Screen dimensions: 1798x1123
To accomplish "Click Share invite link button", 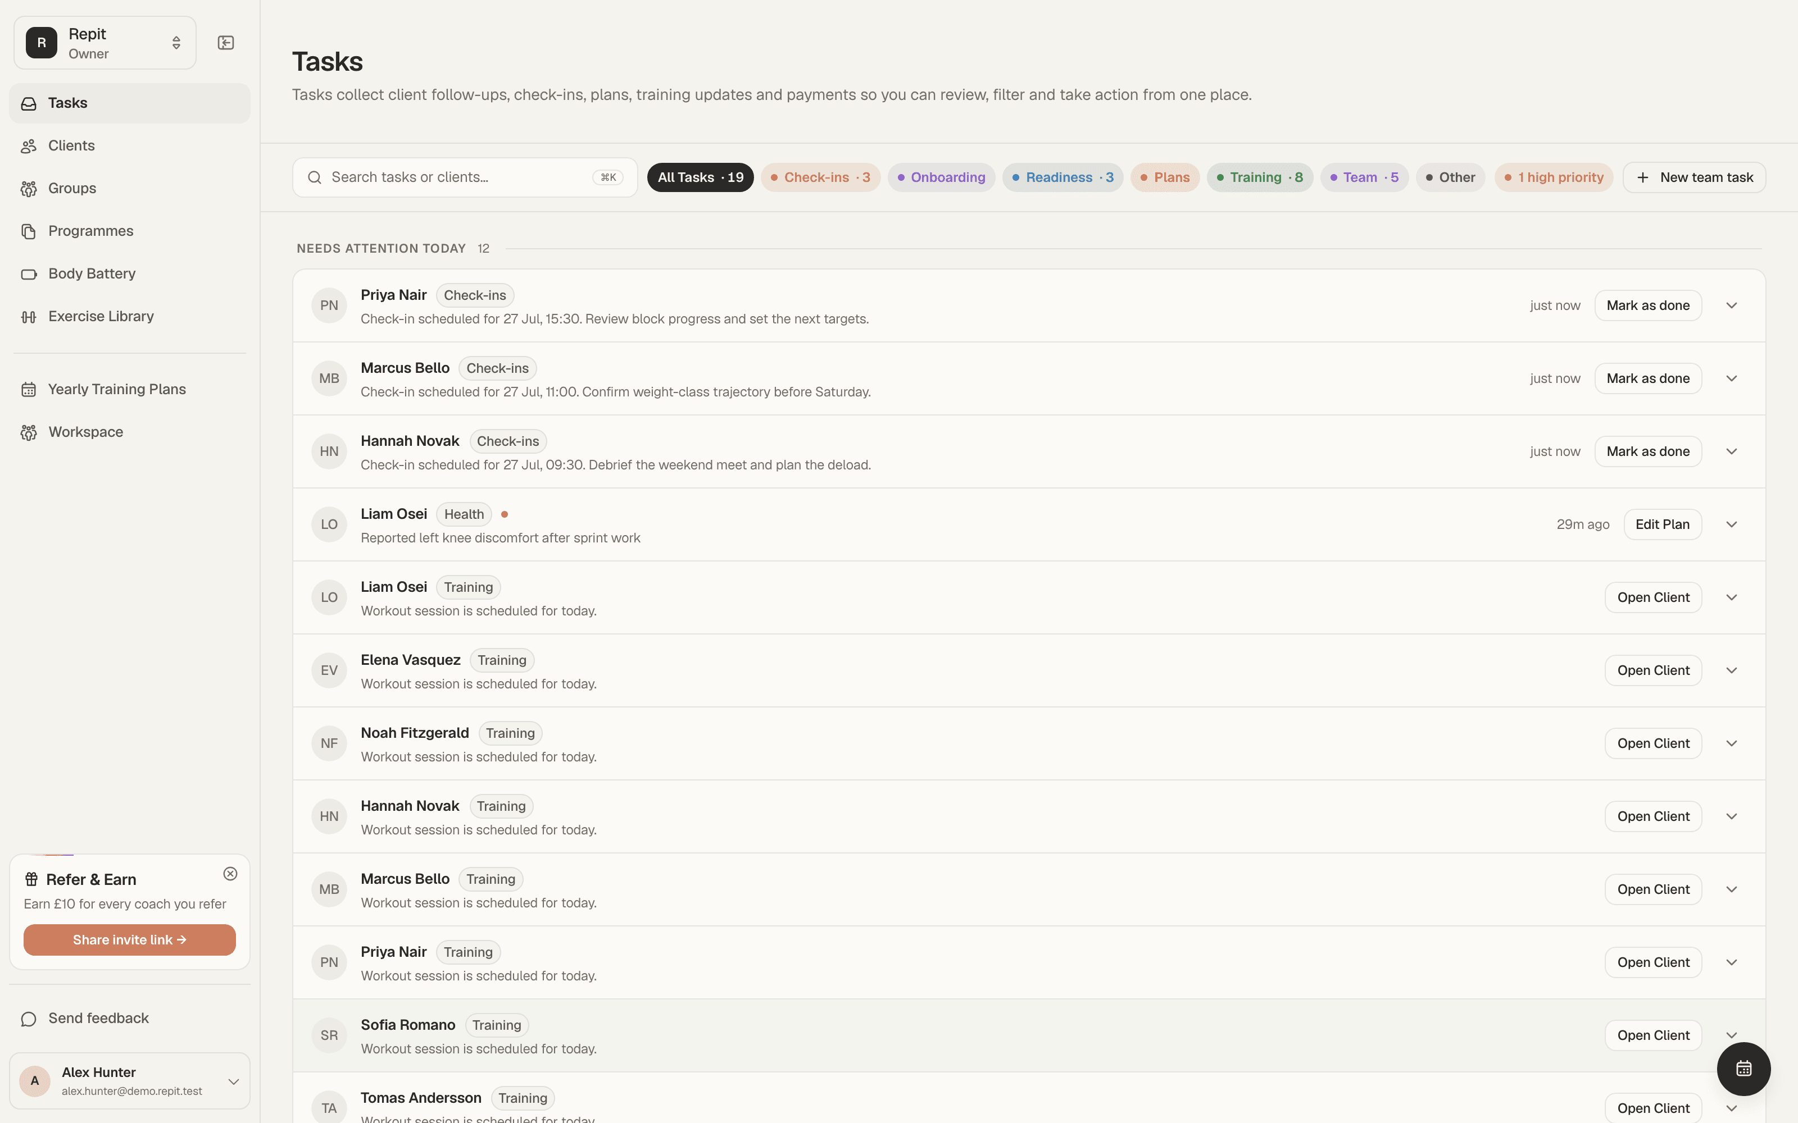I will coord(129,941).
